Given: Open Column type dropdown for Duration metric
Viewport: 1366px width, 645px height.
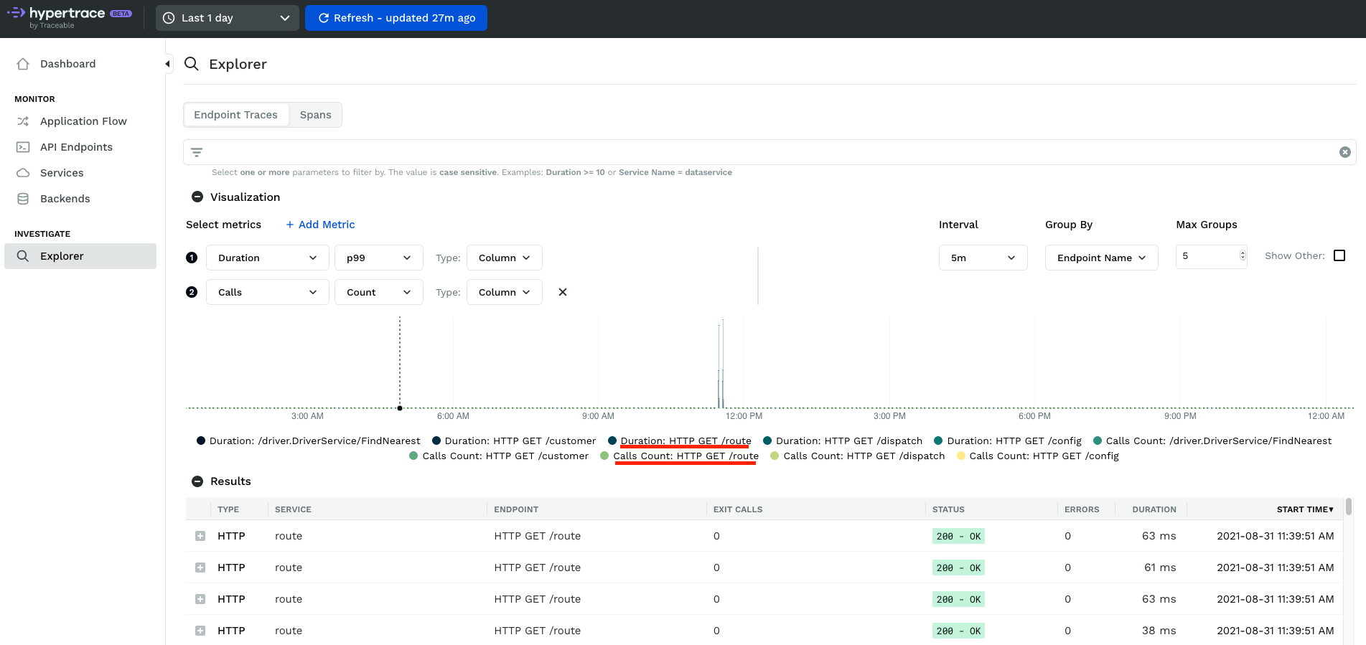Looking at the screenshot, I should click(505, 258).
